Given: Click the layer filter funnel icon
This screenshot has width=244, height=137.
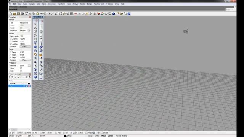Looking at the screenshot, I should (27, 77).
